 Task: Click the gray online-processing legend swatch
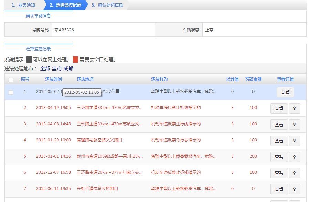pyautogui.click(x=29, y=60)
